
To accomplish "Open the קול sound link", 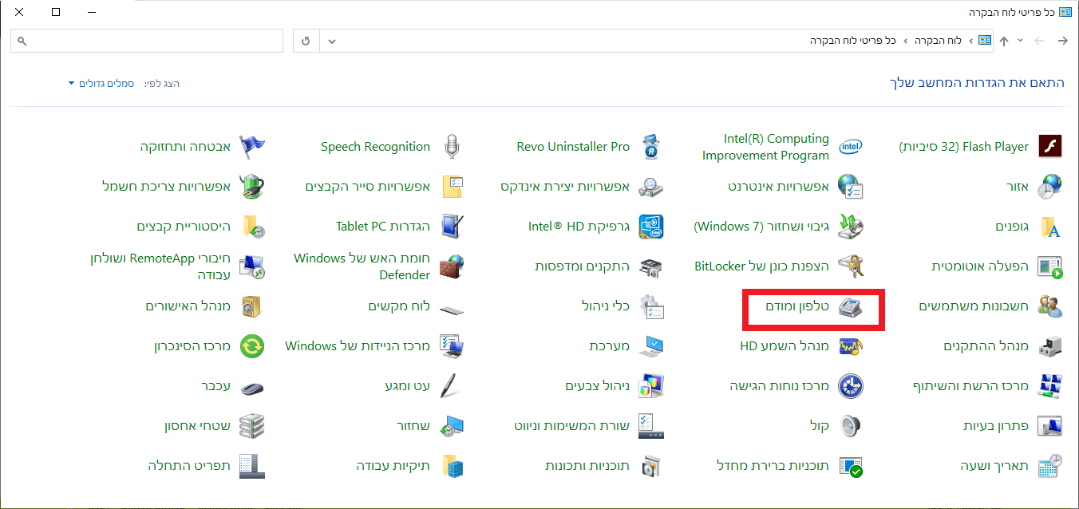I will [x=820, y=426].
